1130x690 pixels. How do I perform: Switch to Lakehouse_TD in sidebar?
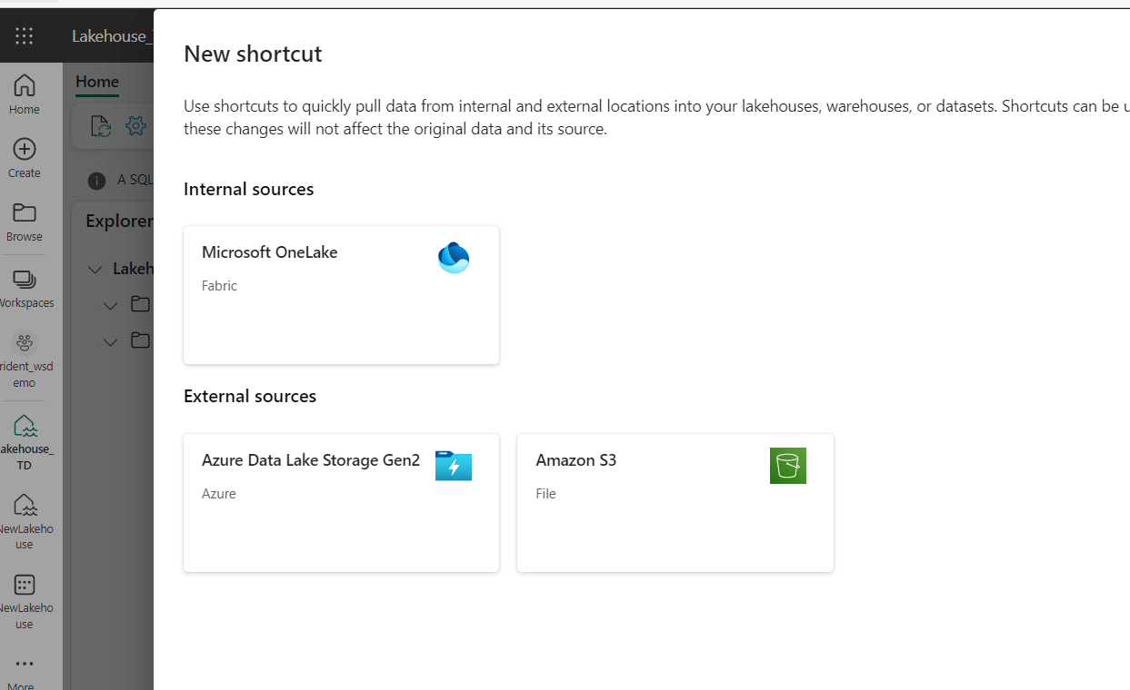[25, 441]
